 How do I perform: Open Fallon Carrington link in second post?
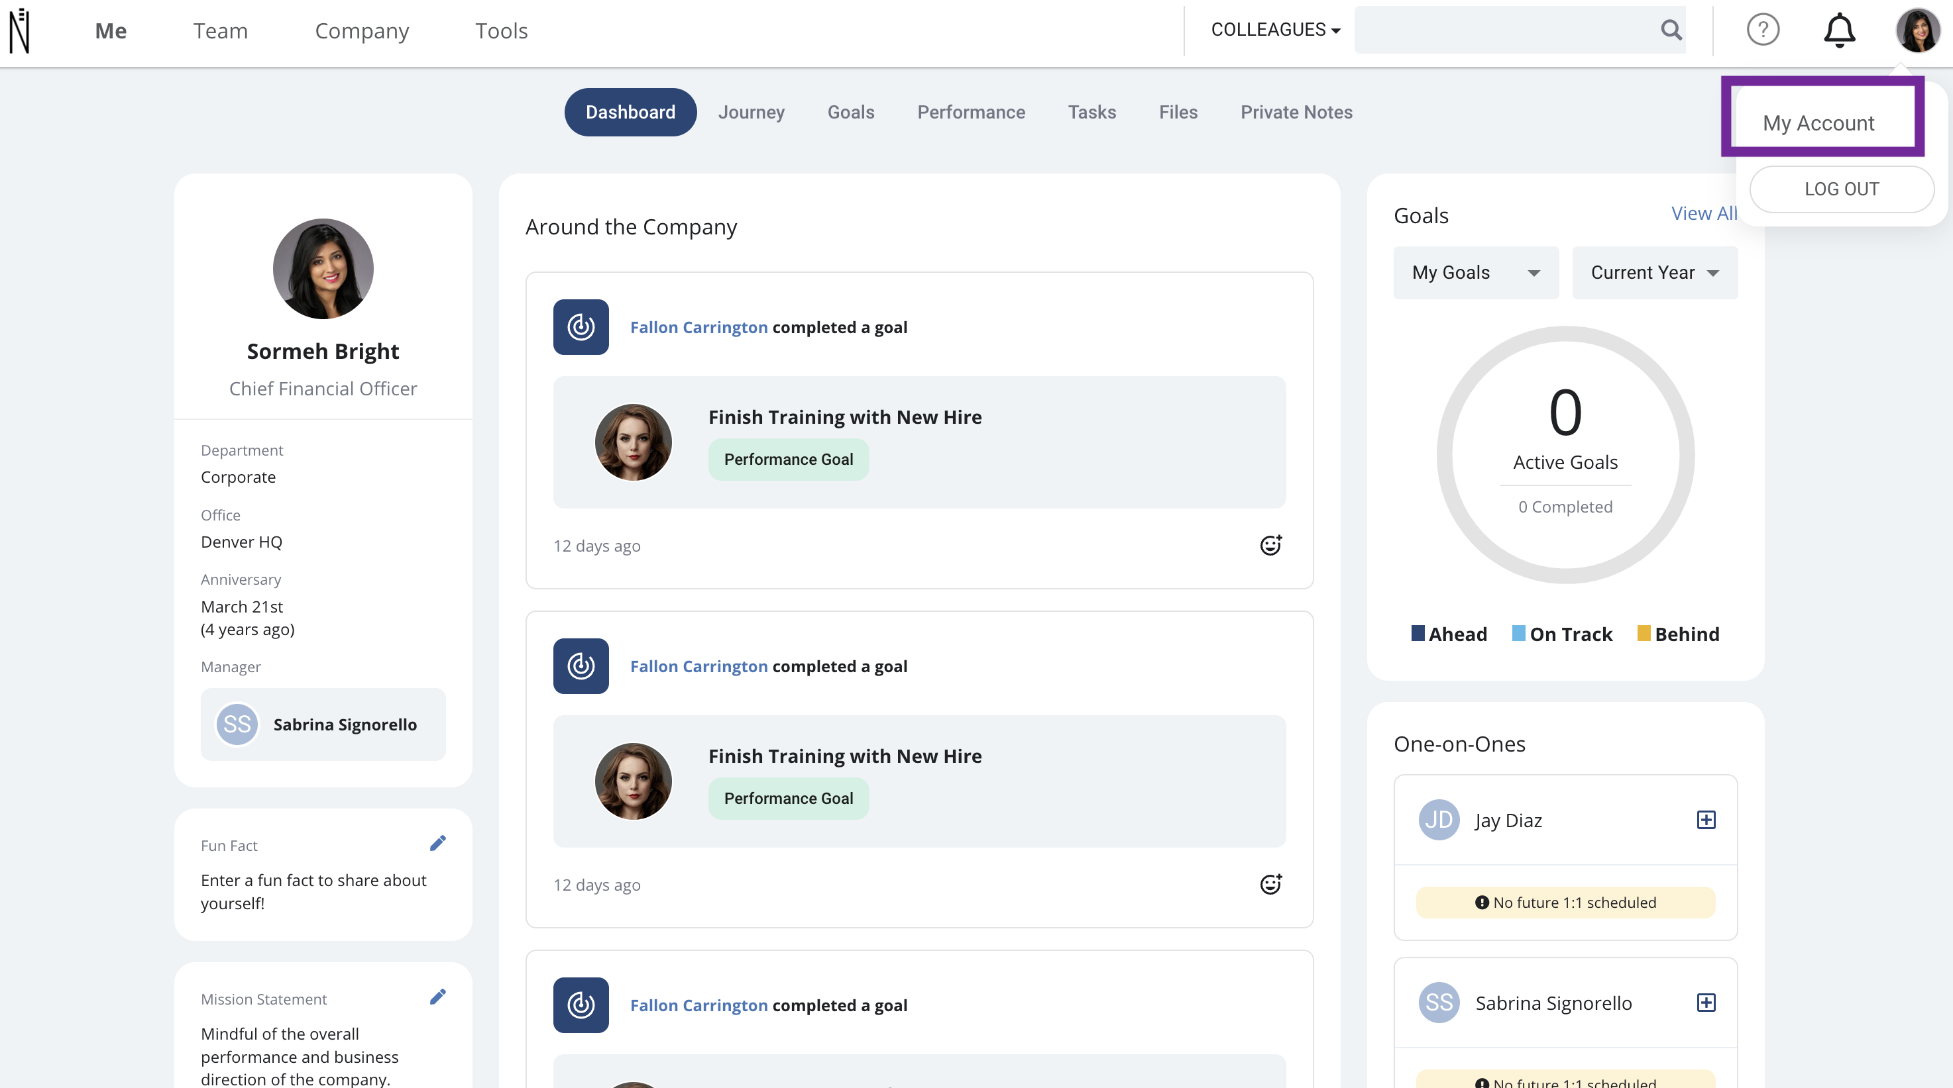point(698,666)
